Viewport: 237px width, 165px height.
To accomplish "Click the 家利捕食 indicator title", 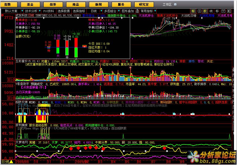I will [22, 125].
